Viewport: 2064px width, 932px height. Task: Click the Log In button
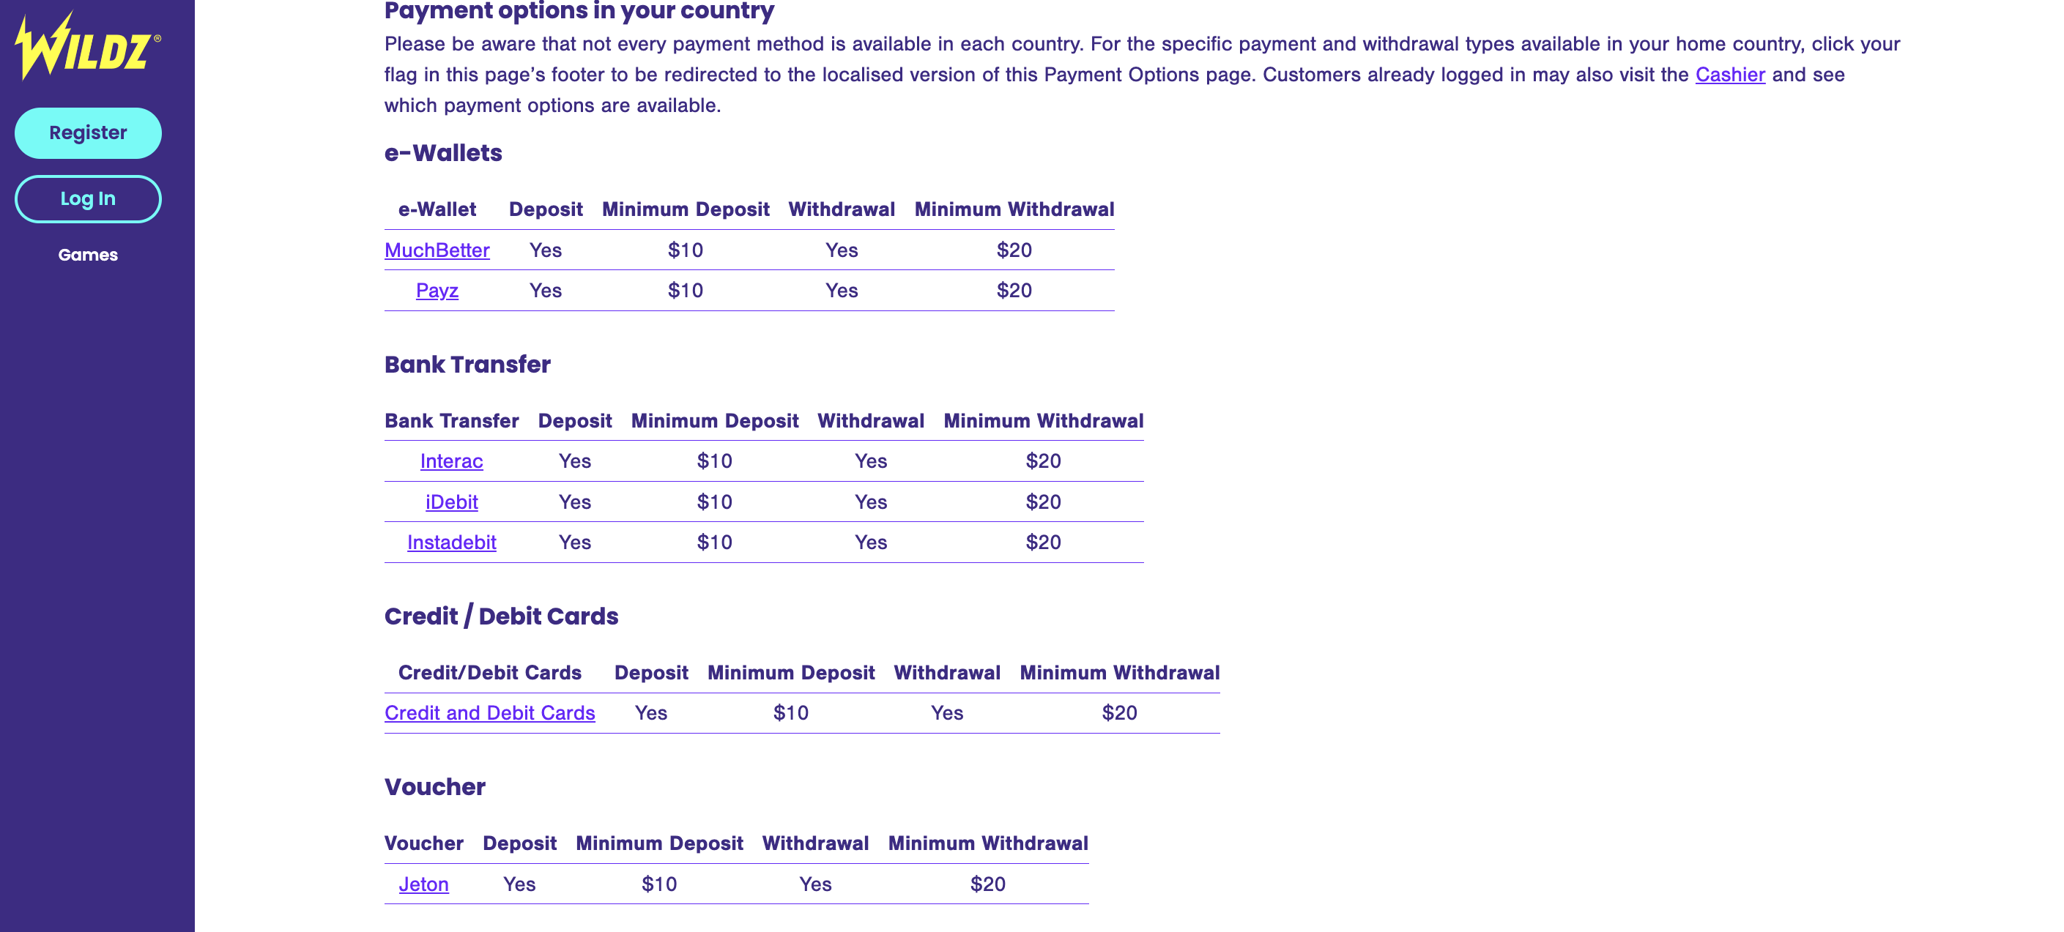[x=88, y=198]
